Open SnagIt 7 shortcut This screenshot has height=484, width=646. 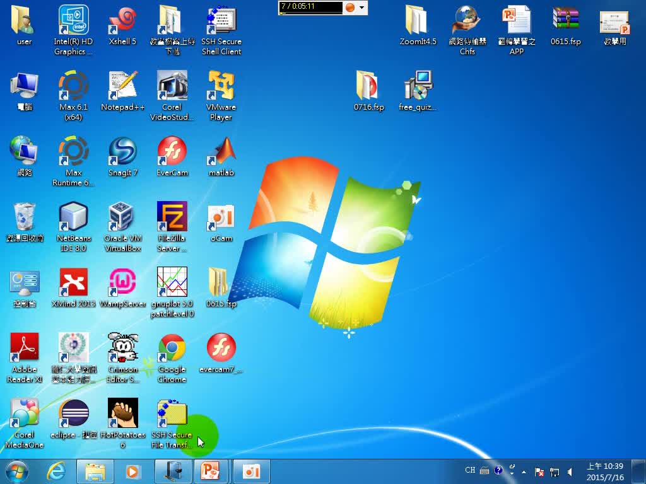point(122,157)
